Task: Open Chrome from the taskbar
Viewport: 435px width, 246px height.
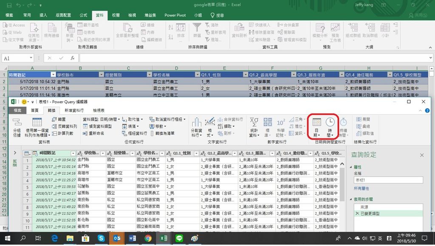Action: [x=148, y=238]
